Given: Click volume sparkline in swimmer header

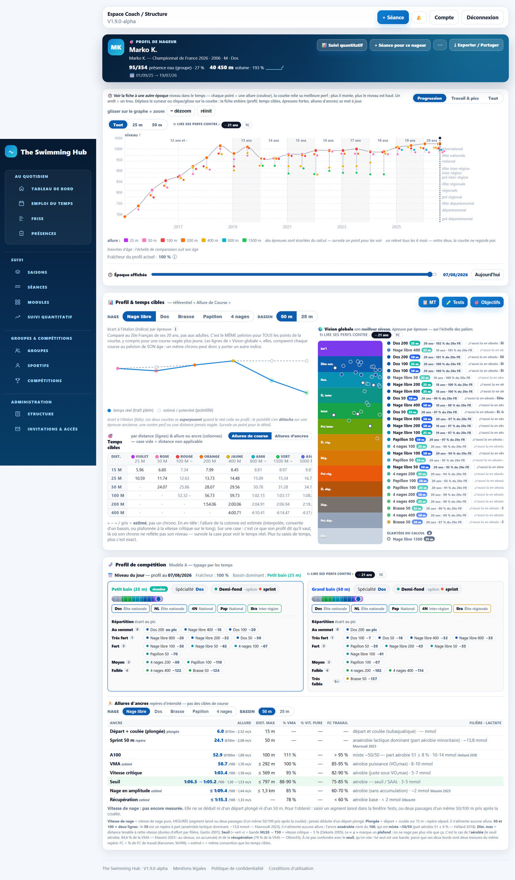Looking at the screenshot, I should click(x=275, y=67).
